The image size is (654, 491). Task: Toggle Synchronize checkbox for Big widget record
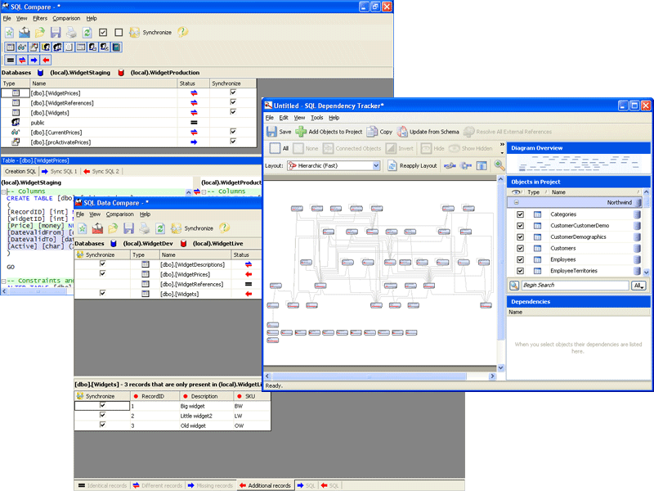tap(103, 405)
